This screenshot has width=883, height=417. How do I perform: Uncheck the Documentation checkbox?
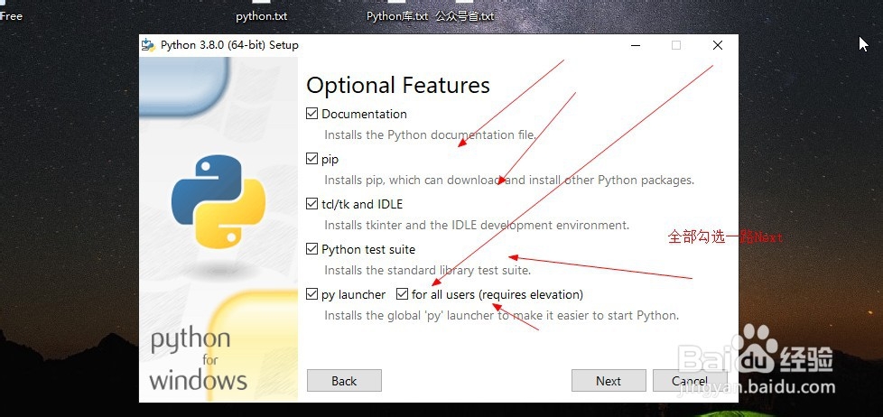point(312,114)
